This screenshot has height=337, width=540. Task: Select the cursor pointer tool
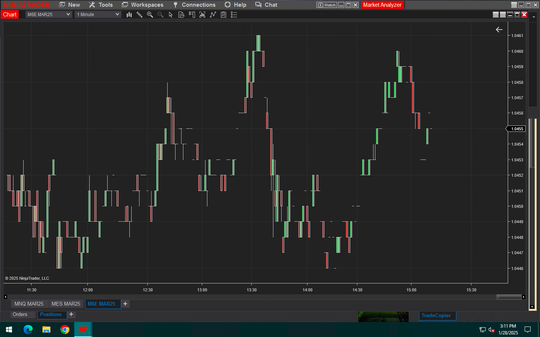tap(171, 15)
